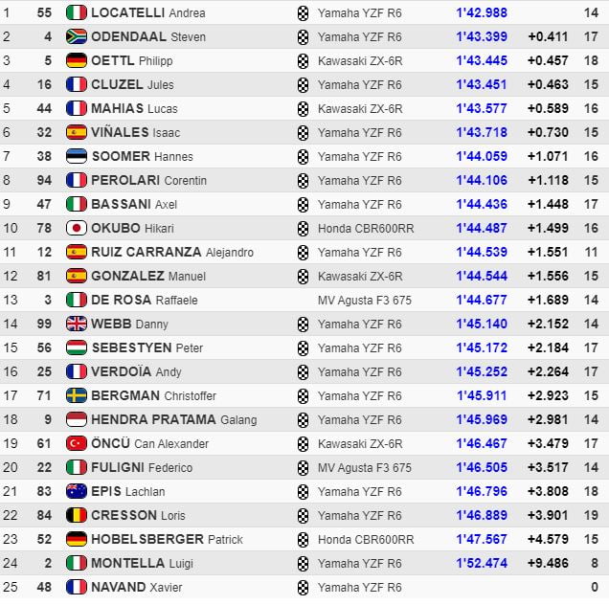
Task: Click Locatelli's best lap time 1'42.988
Action: tap(482, 12)
